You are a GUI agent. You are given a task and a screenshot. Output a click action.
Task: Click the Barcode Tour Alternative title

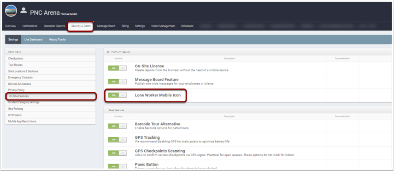point(158,124)
